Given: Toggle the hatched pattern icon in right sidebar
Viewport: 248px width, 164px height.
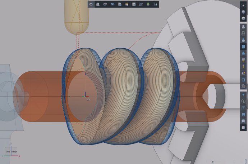Looking at the screenshot, I should click(x=243, y=86).
